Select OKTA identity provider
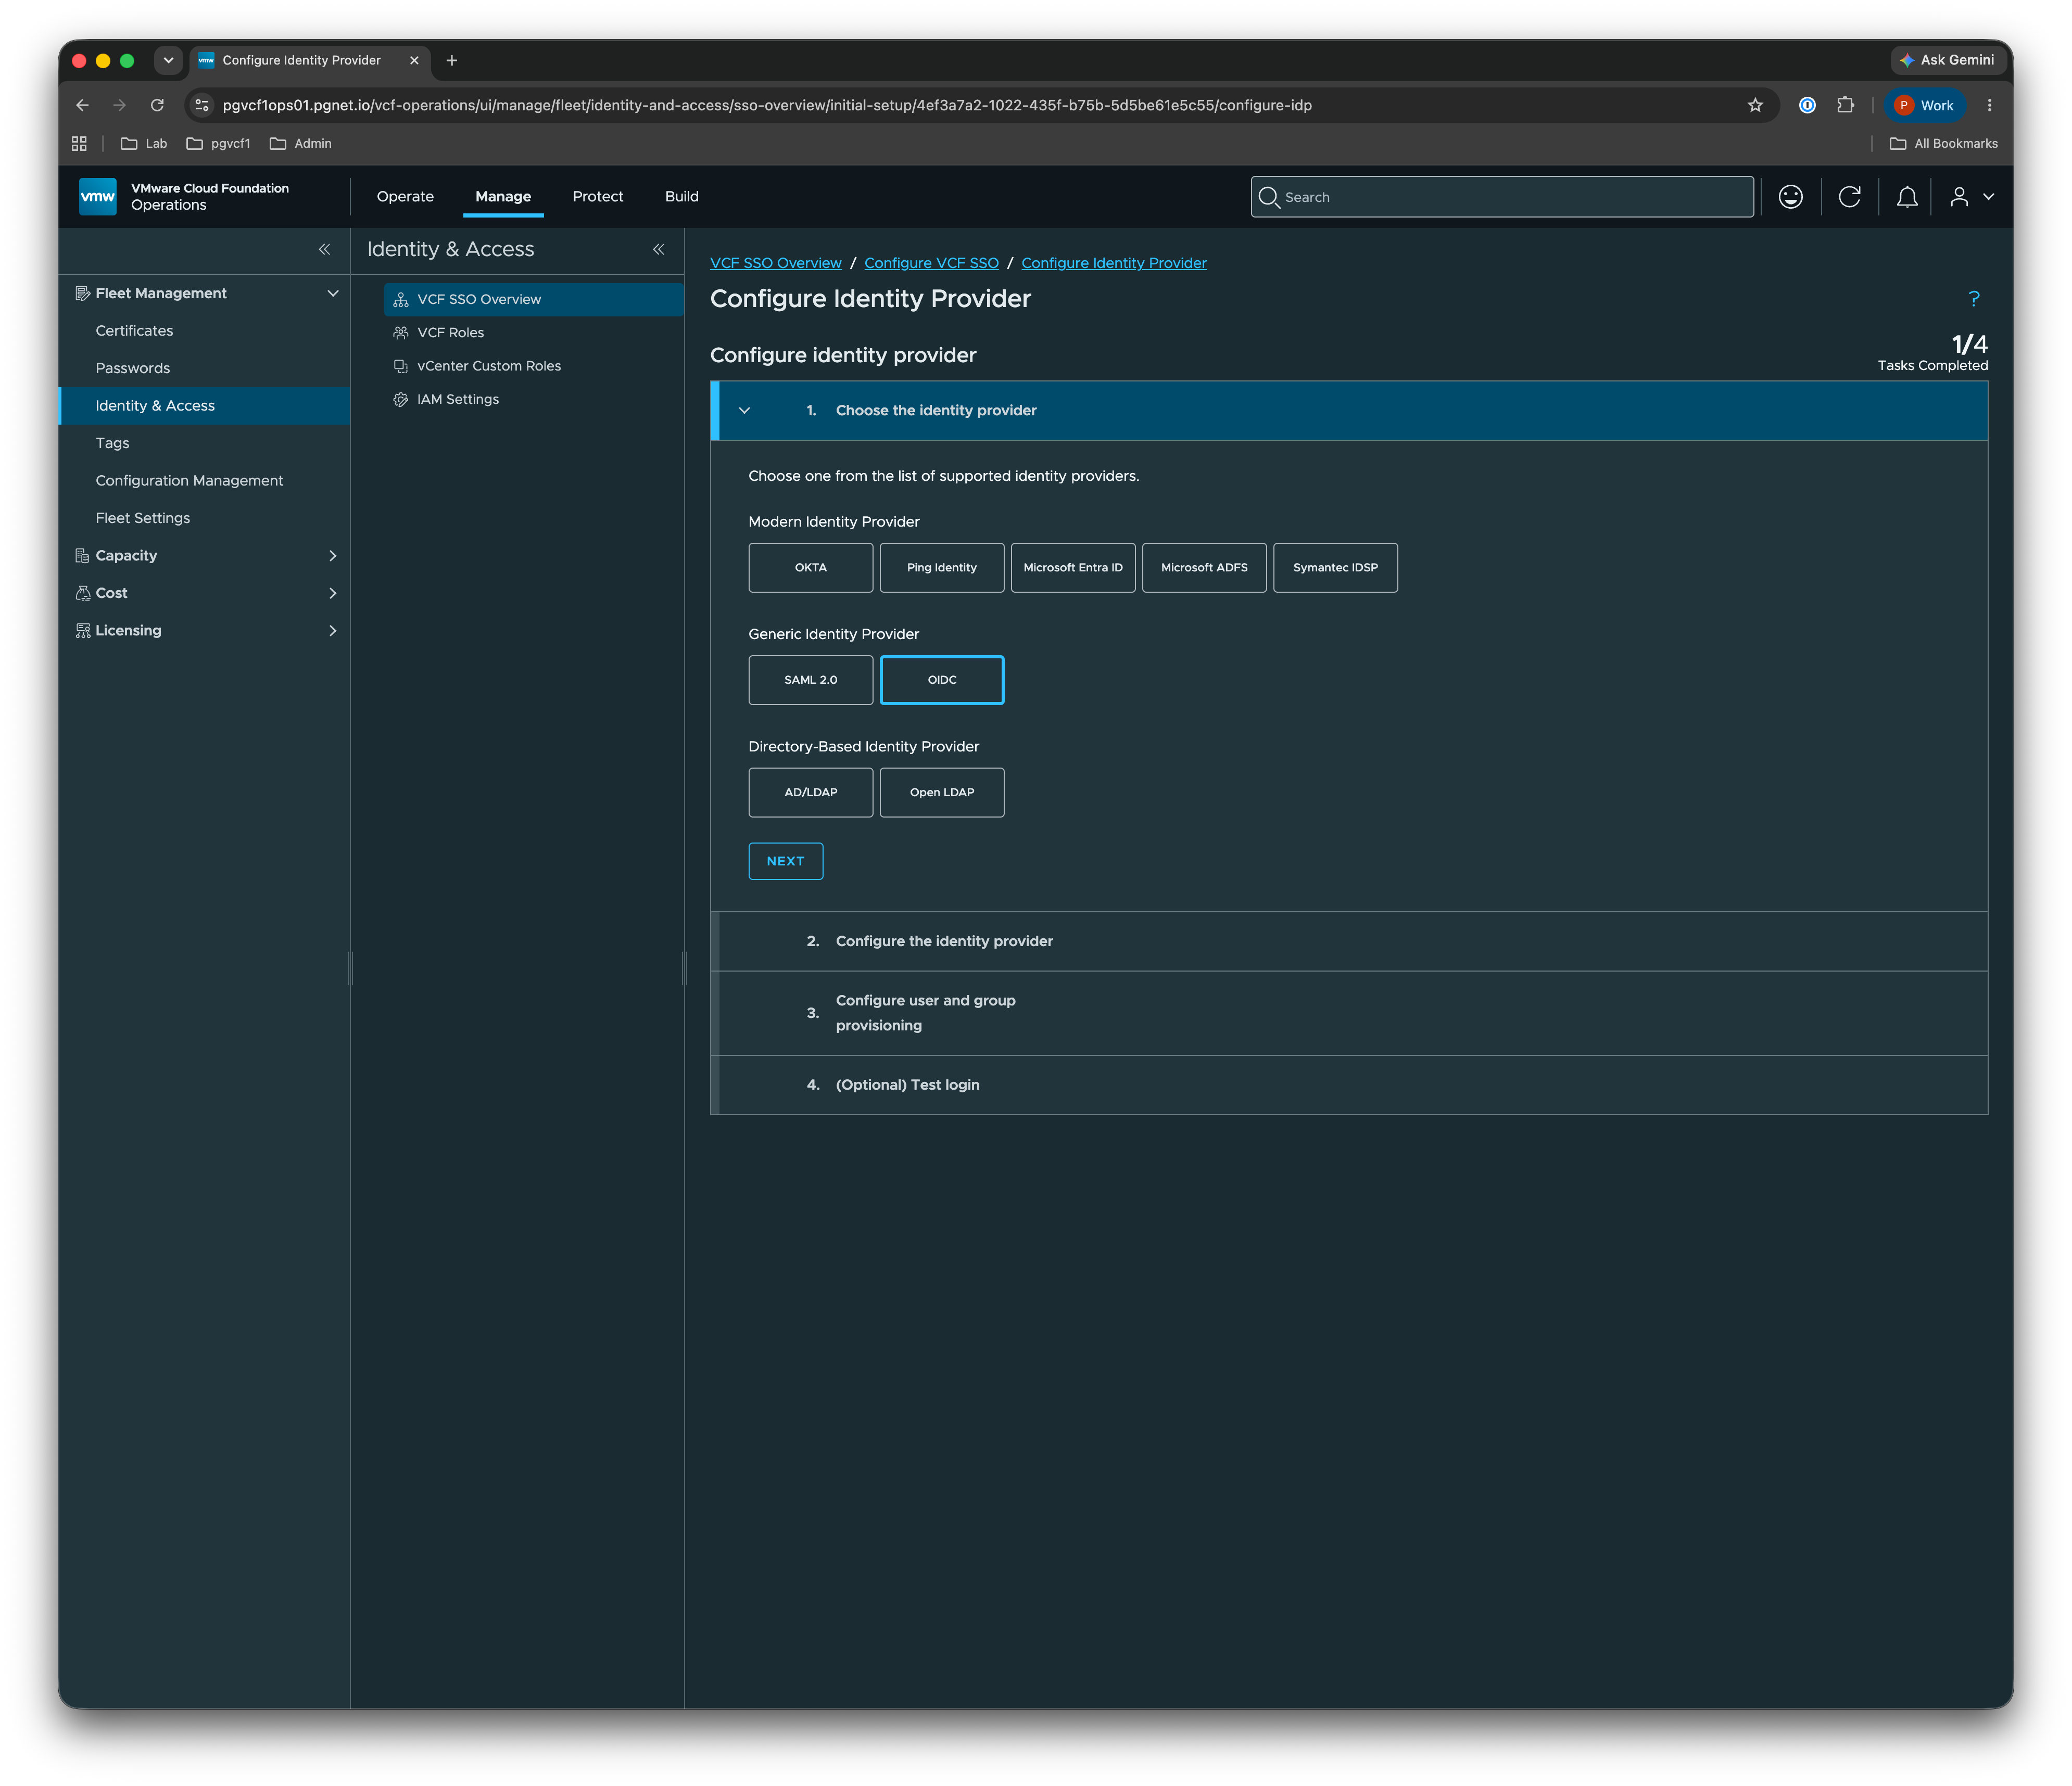The width and height of the screenshot is (2072, 1786). [x=810, y=568]
